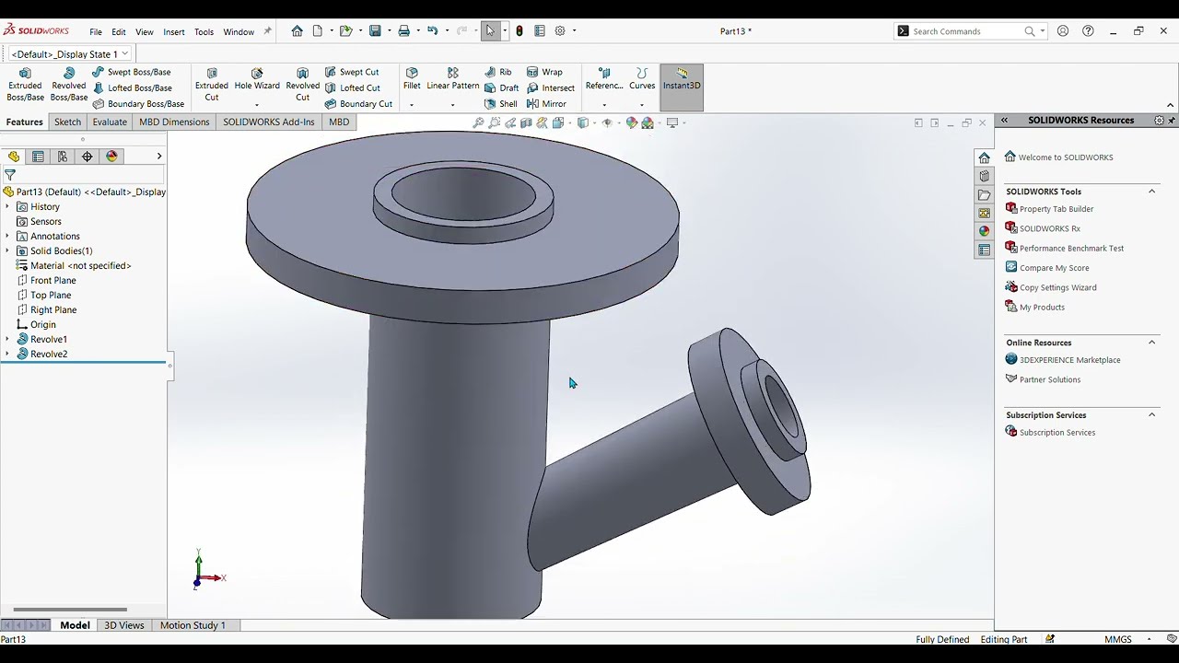Image resolution: width=1179 pixels, height=663 pixels.
Task: Open the 3D Views bottom tab
Action: click(x=124, y=625)
